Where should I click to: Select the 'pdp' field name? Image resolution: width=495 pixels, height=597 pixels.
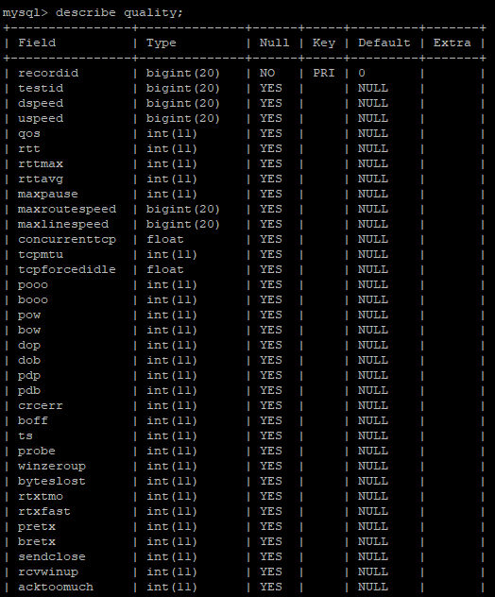pyautogui.click(x=29, y=375)
